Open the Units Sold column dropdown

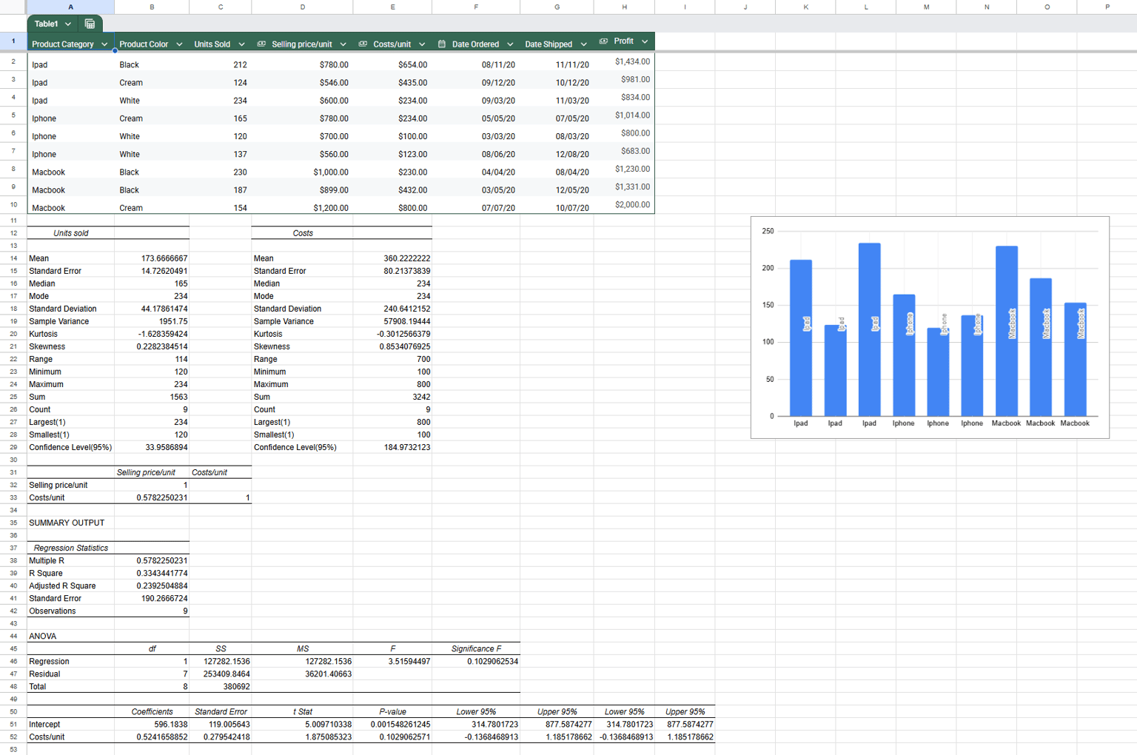(x=241, y=44)
